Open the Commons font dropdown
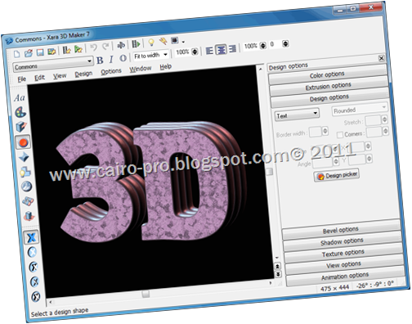The width and height of the screenshot is (412, 324). (x=53, y=65)
